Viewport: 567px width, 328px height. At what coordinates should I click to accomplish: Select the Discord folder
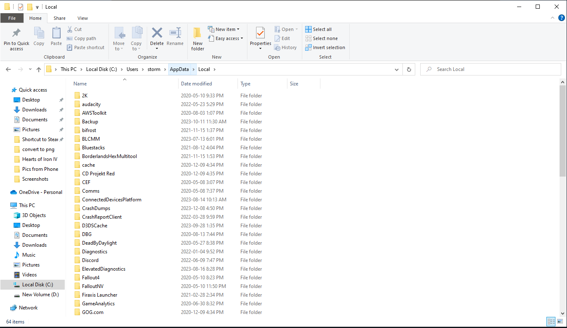coord(90,260)
